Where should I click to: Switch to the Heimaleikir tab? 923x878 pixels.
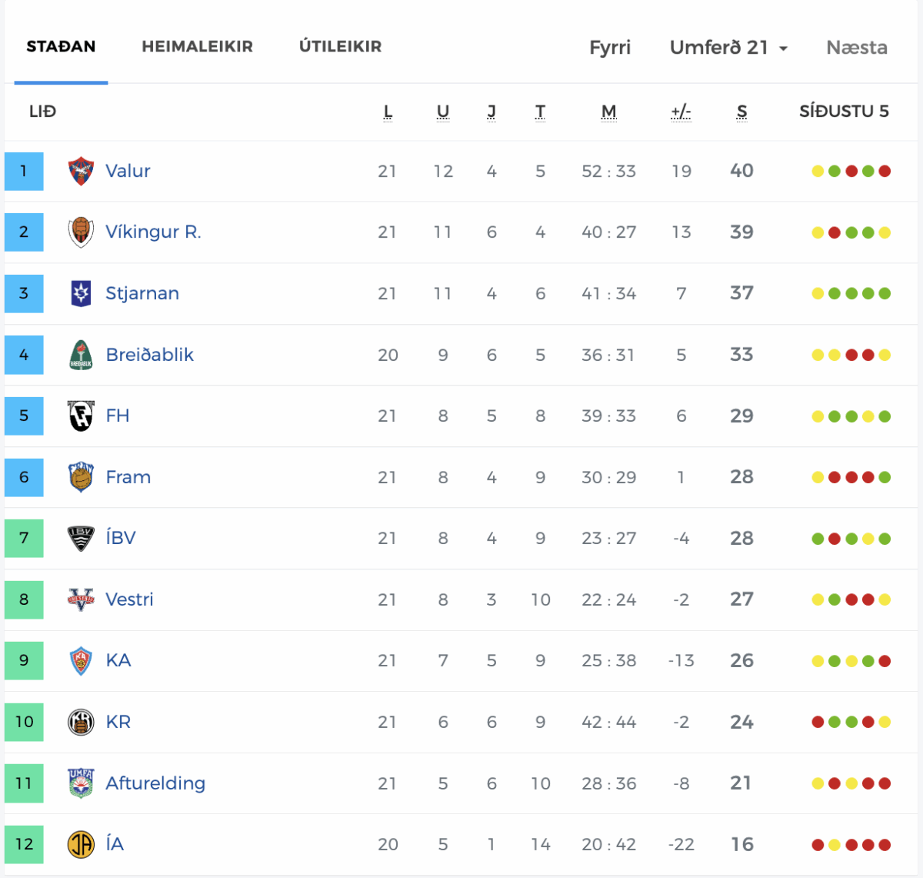(198, 46)
